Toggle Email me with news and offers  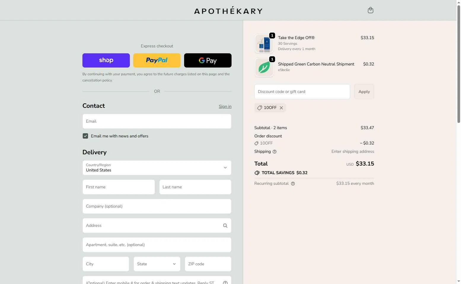click(x=85, y=136)
